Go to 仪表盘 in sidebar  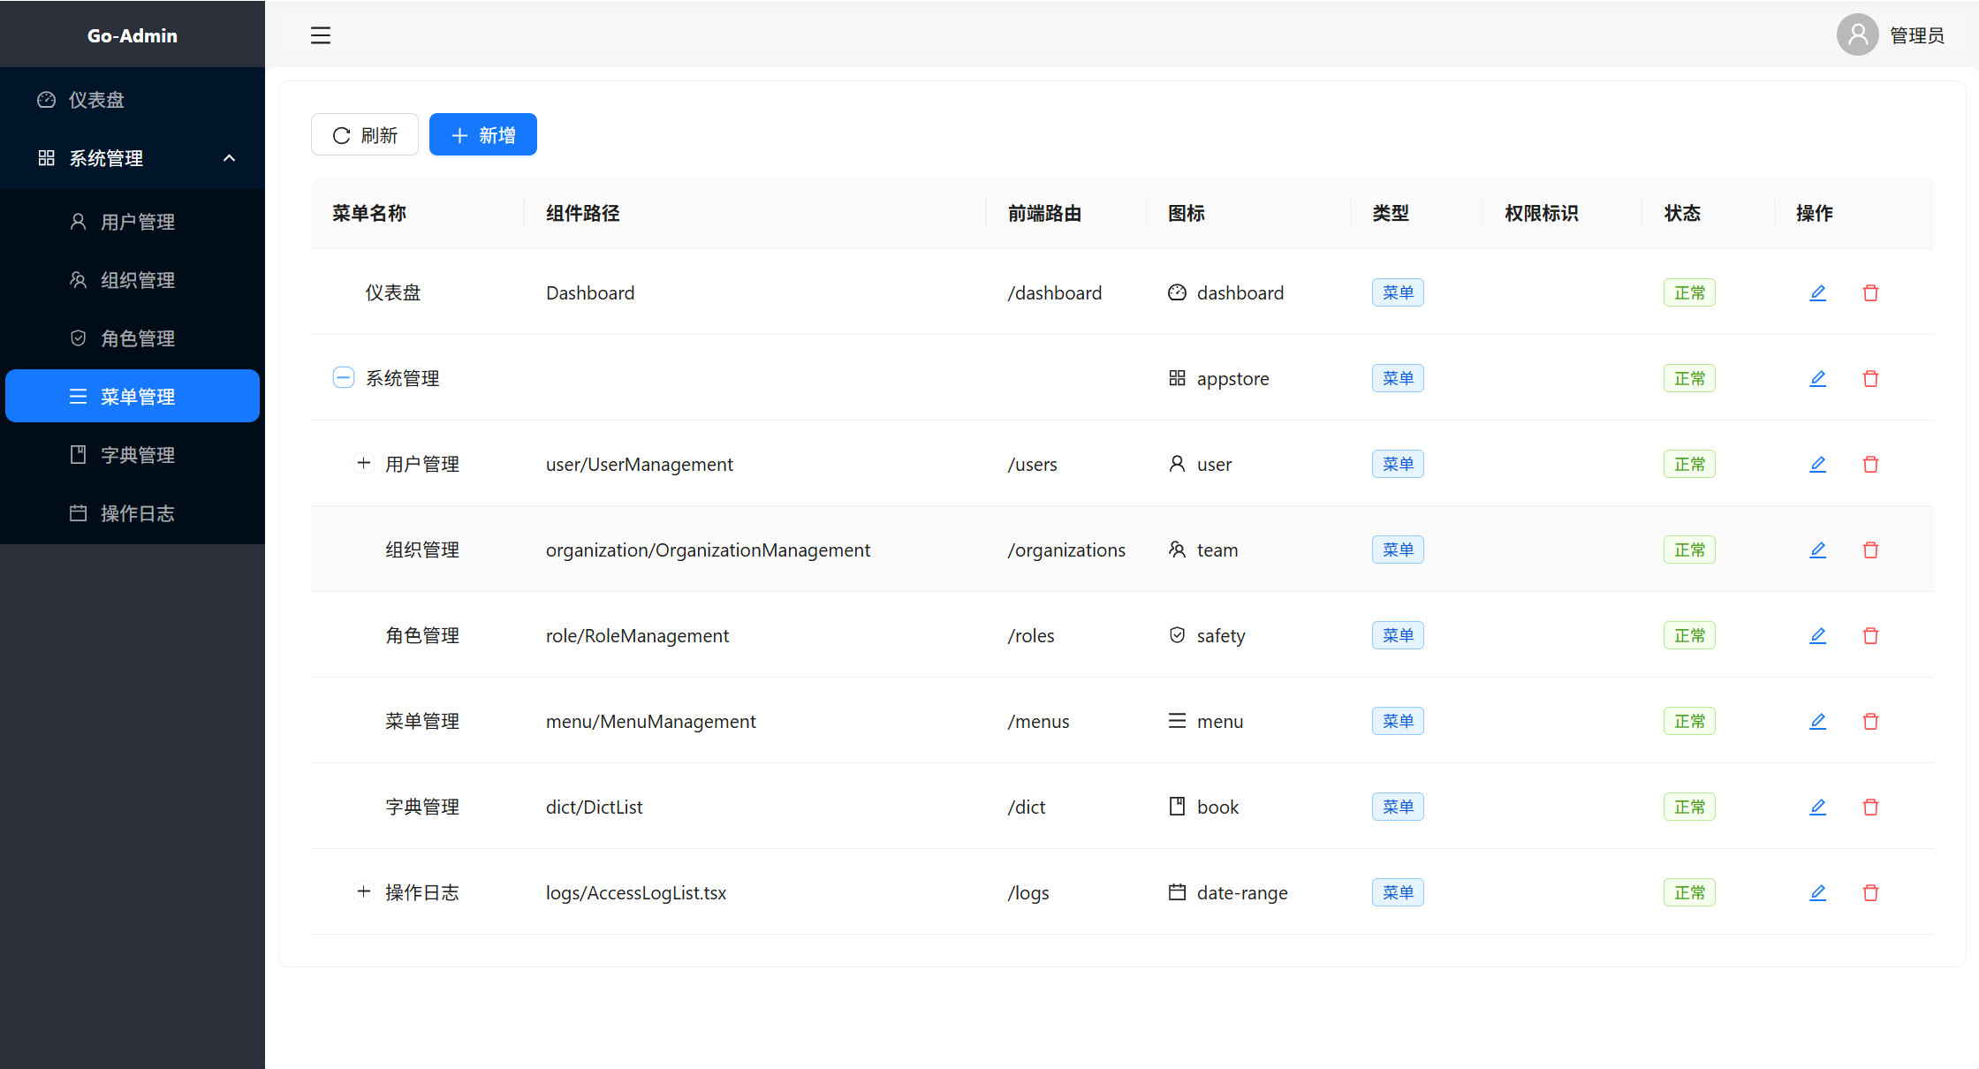(97, 100)
